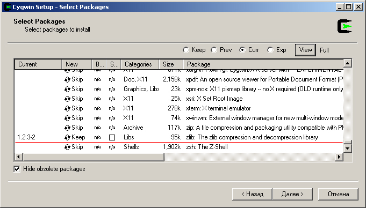Click the 95k size value
366x208 pixels.
click(x=176, y=137)
